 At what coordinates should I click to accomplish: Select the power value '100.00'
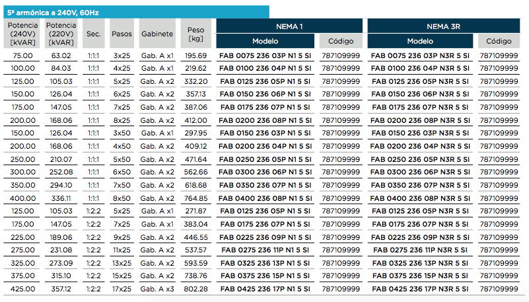tap(22, 68)
